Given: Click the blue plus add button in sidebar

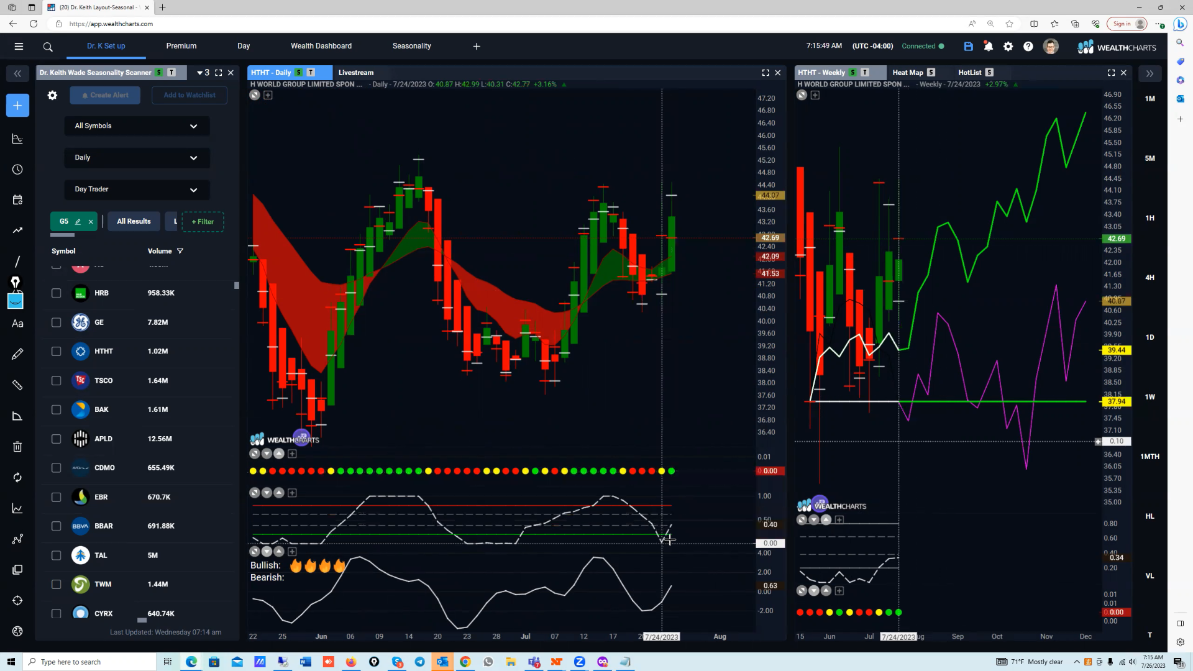Looking at the screenshot, I should [17, 106].
